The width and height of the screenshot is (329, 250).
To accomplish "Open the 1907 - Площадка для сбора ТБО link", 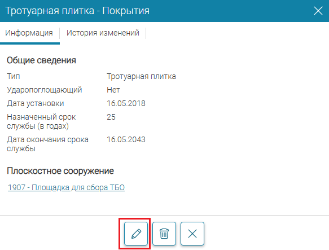I will tap(66, 187).
